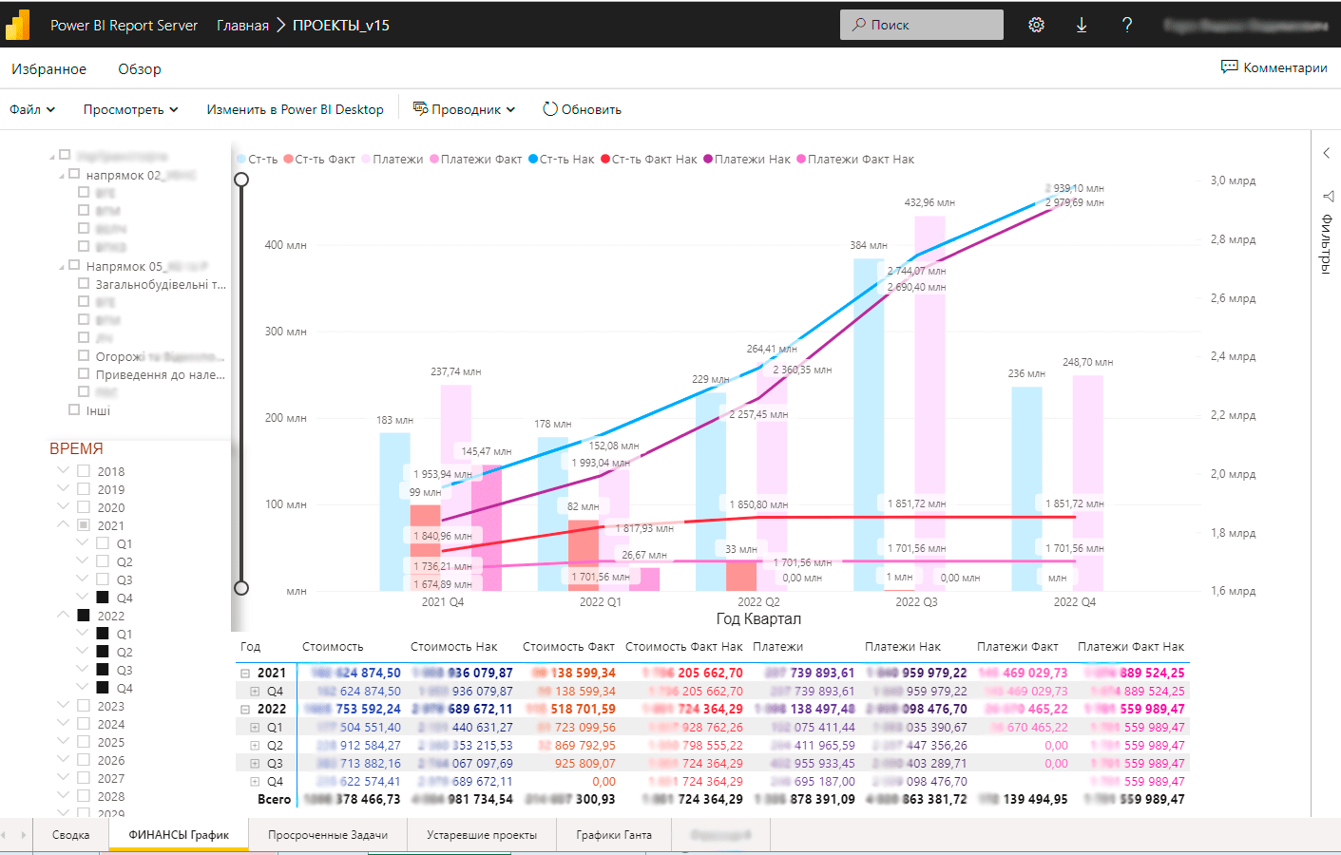The image size is (1341, 855).
Task: Switch to the Сводка tab
Action: [71, 835]
